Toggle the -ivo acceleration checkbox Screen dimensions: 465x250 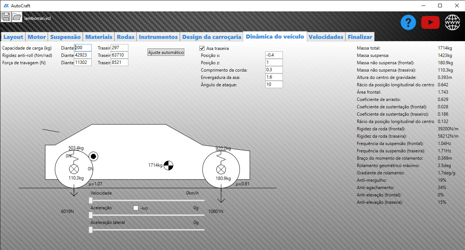pos(136,208)
